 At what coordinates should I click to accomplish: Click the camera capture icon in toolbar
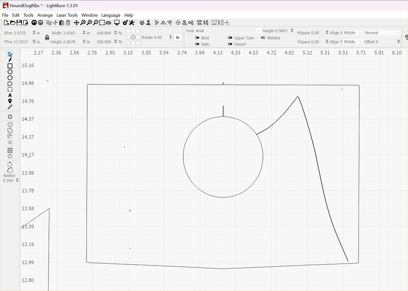(108, 23)
